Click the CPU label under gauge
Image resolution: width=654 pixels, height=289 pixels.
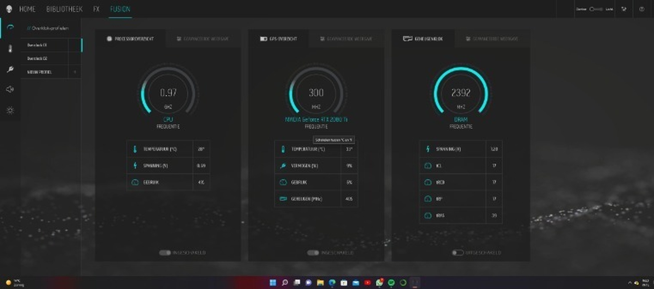tap(168, 119)
